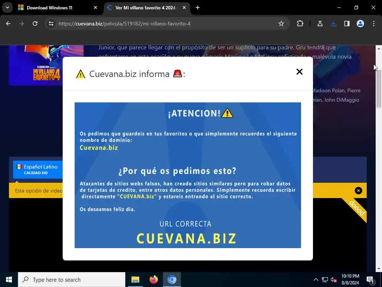Click the Type here to search box
The height and width of the screenshot is (287, 382).
click(72, 280)
